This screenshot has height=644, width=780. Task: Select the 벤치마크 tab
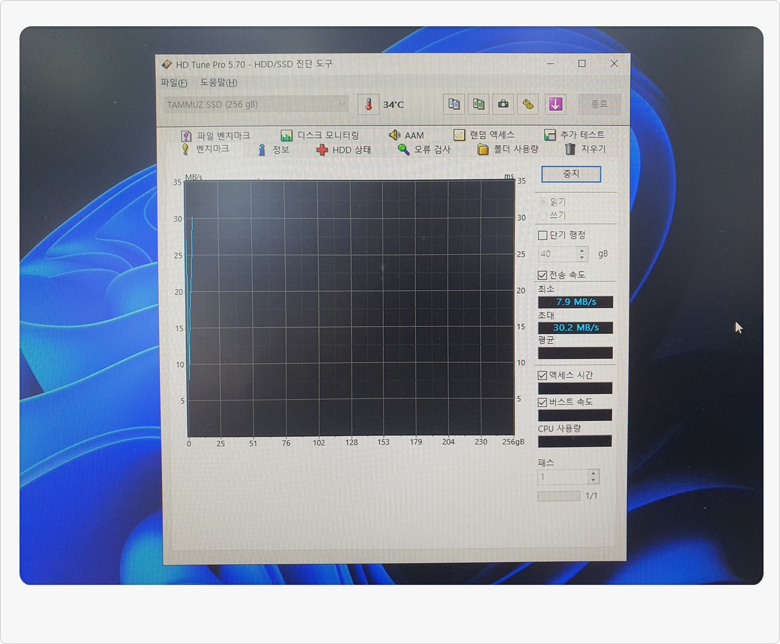tap(205, 149)
